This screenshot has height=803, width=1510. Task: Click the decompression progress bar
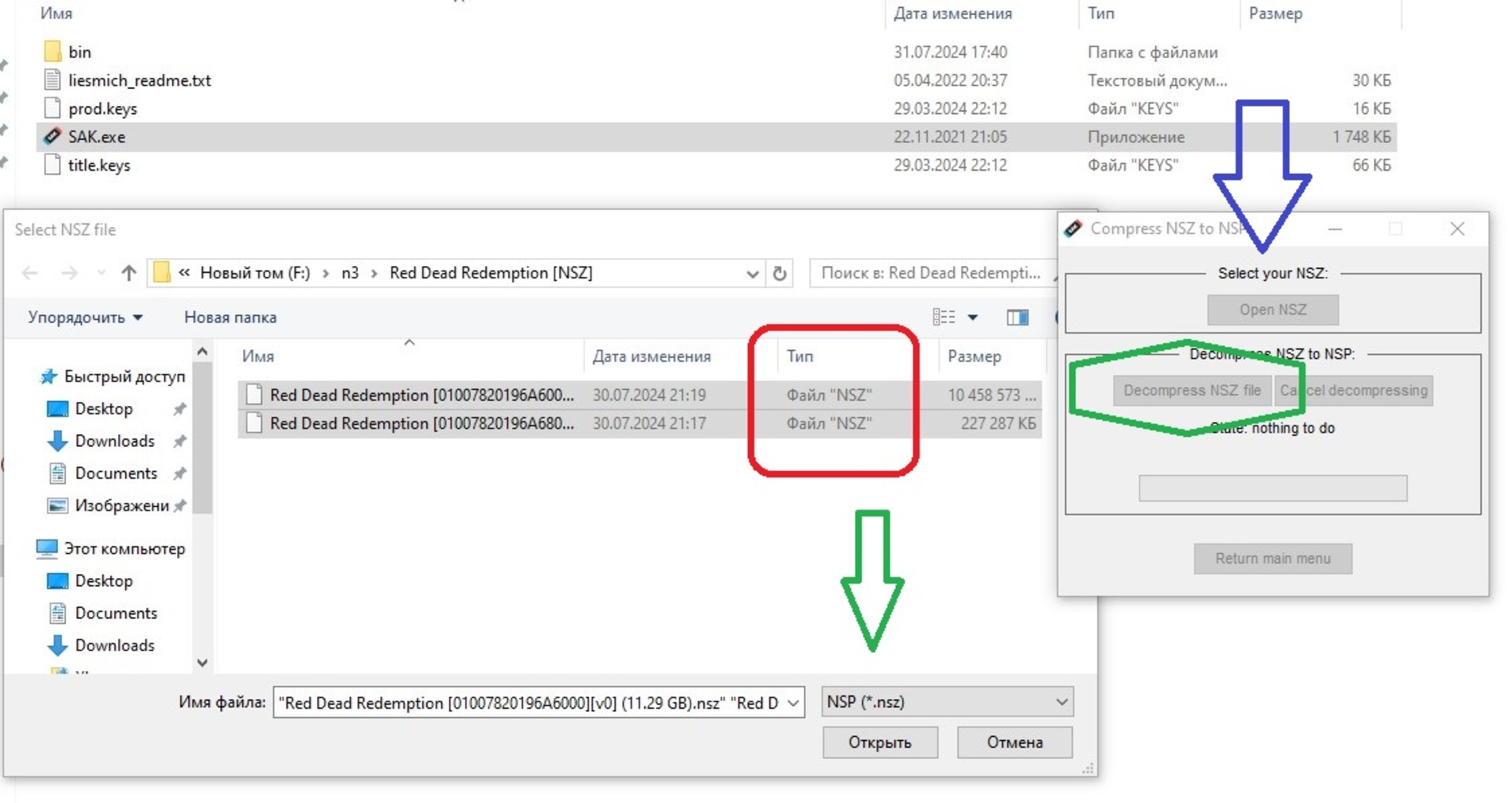[x=1272, y=488]
